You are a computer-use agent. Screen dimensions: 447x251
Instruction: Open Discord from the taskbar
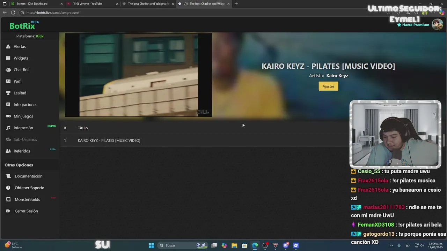click(286, 245)
